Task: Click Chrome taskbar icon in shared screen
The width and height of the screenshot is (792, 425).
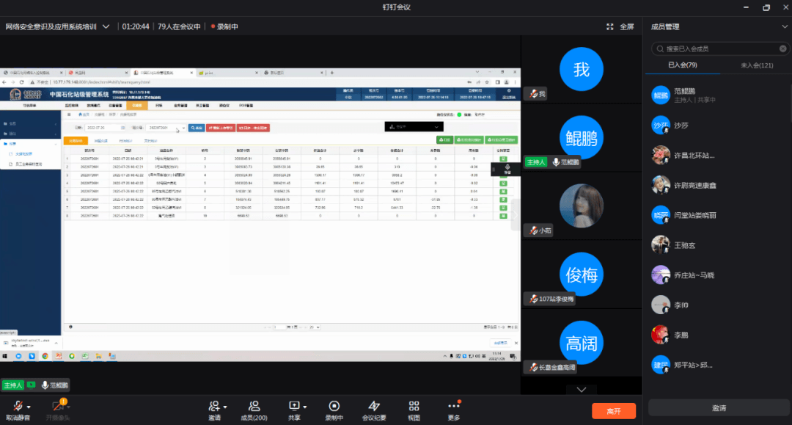Action: (x=45, y=356)
